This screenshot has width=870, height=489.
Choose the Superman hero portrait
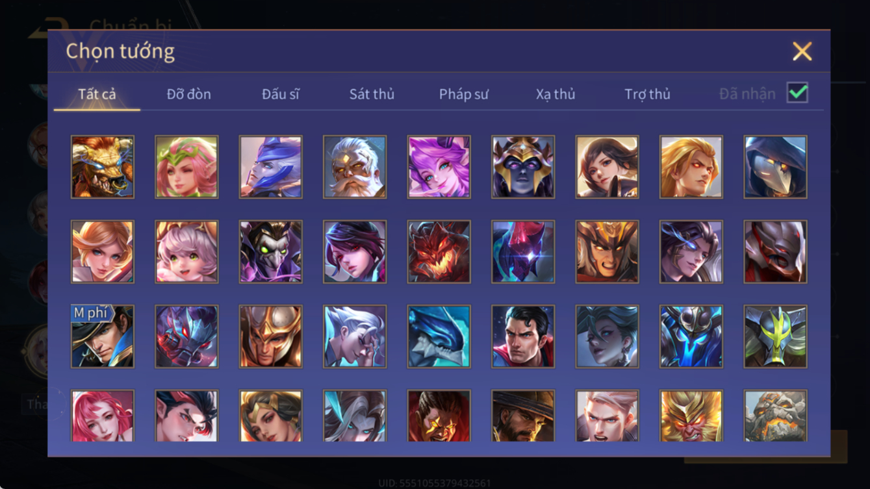point(523,336)
